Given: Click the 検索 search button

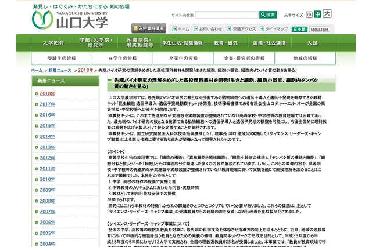Looking at the screenshot, I should [x=268, y=15].
